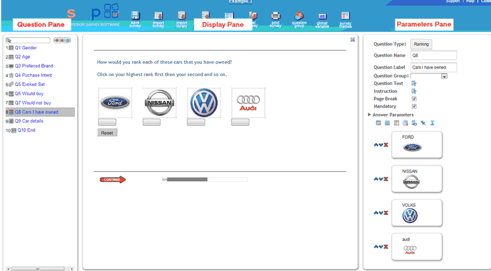Click the Audi logo in the display pane
The width and height of the screenshot is (491, 271).
249,103
